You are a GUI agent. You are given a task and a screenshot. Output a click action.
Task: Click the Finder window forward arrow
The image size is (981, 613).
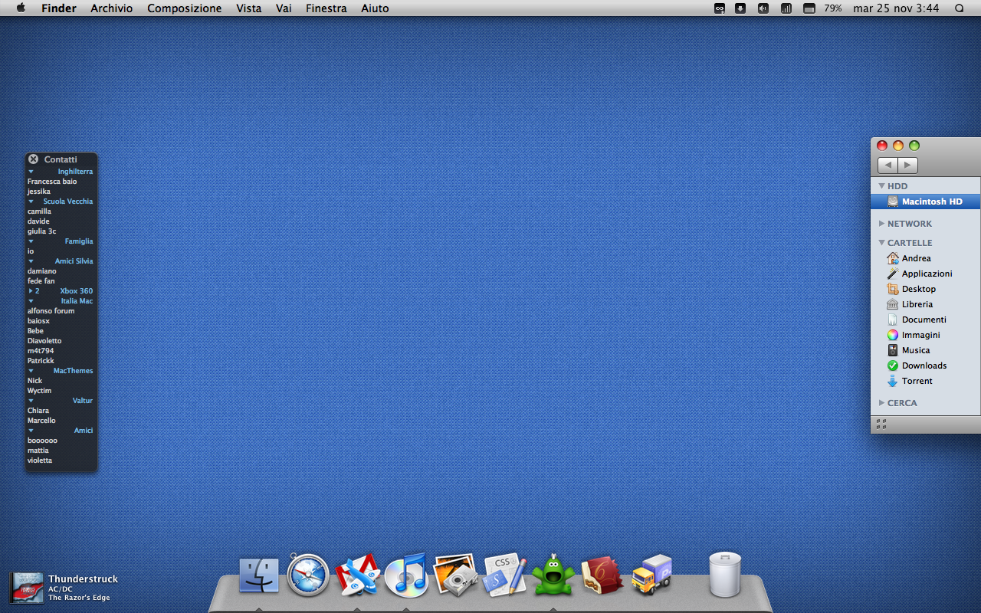907,166
